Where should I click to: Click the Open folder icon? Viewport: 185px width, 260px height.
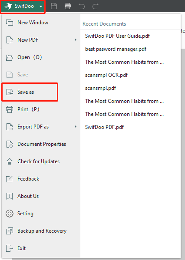tap(10, 57)
